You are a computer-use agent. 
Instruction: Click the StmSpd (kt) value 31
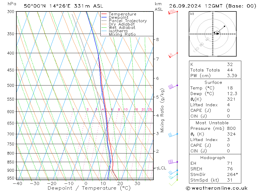pyautogui.click(x=230, y=180)
